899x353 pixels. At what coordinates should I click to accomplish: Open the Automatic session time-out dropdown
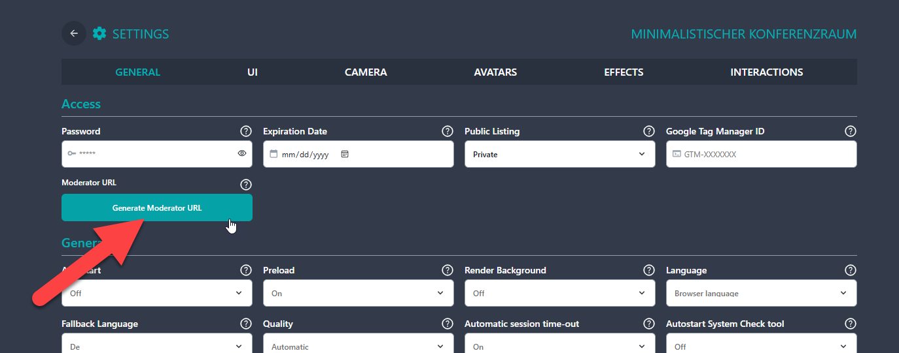tap(559, 343)
